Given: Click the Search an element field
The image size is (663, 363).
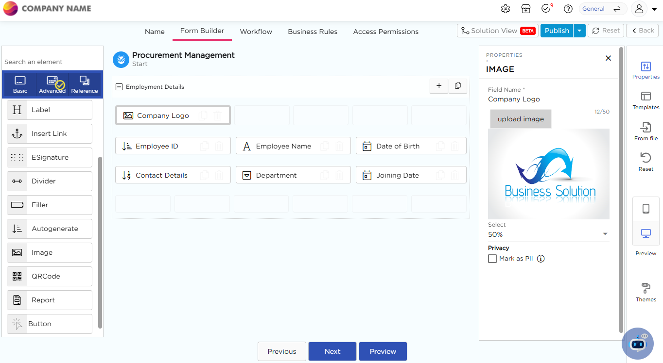Looking at the screenshot, I should tap(52, 62).
